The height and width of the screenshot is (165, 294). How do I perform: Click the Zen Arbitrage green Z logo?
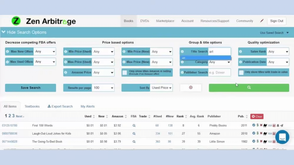(16, 21)
